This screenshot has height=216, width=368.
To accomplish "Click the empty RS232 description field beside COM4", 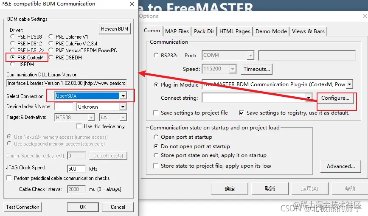I will (x=307, y=55).
